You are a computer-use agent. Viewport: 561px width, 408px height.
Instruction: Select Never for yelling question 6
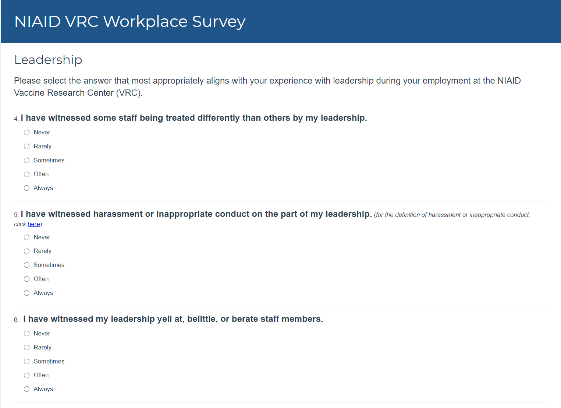(x=27, y=334)
